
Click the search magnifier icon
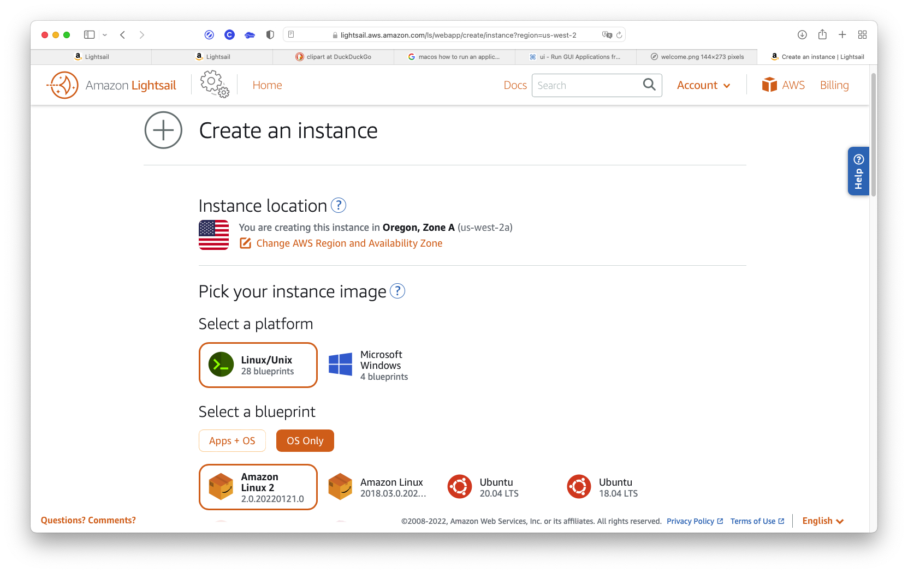(649, 85)
